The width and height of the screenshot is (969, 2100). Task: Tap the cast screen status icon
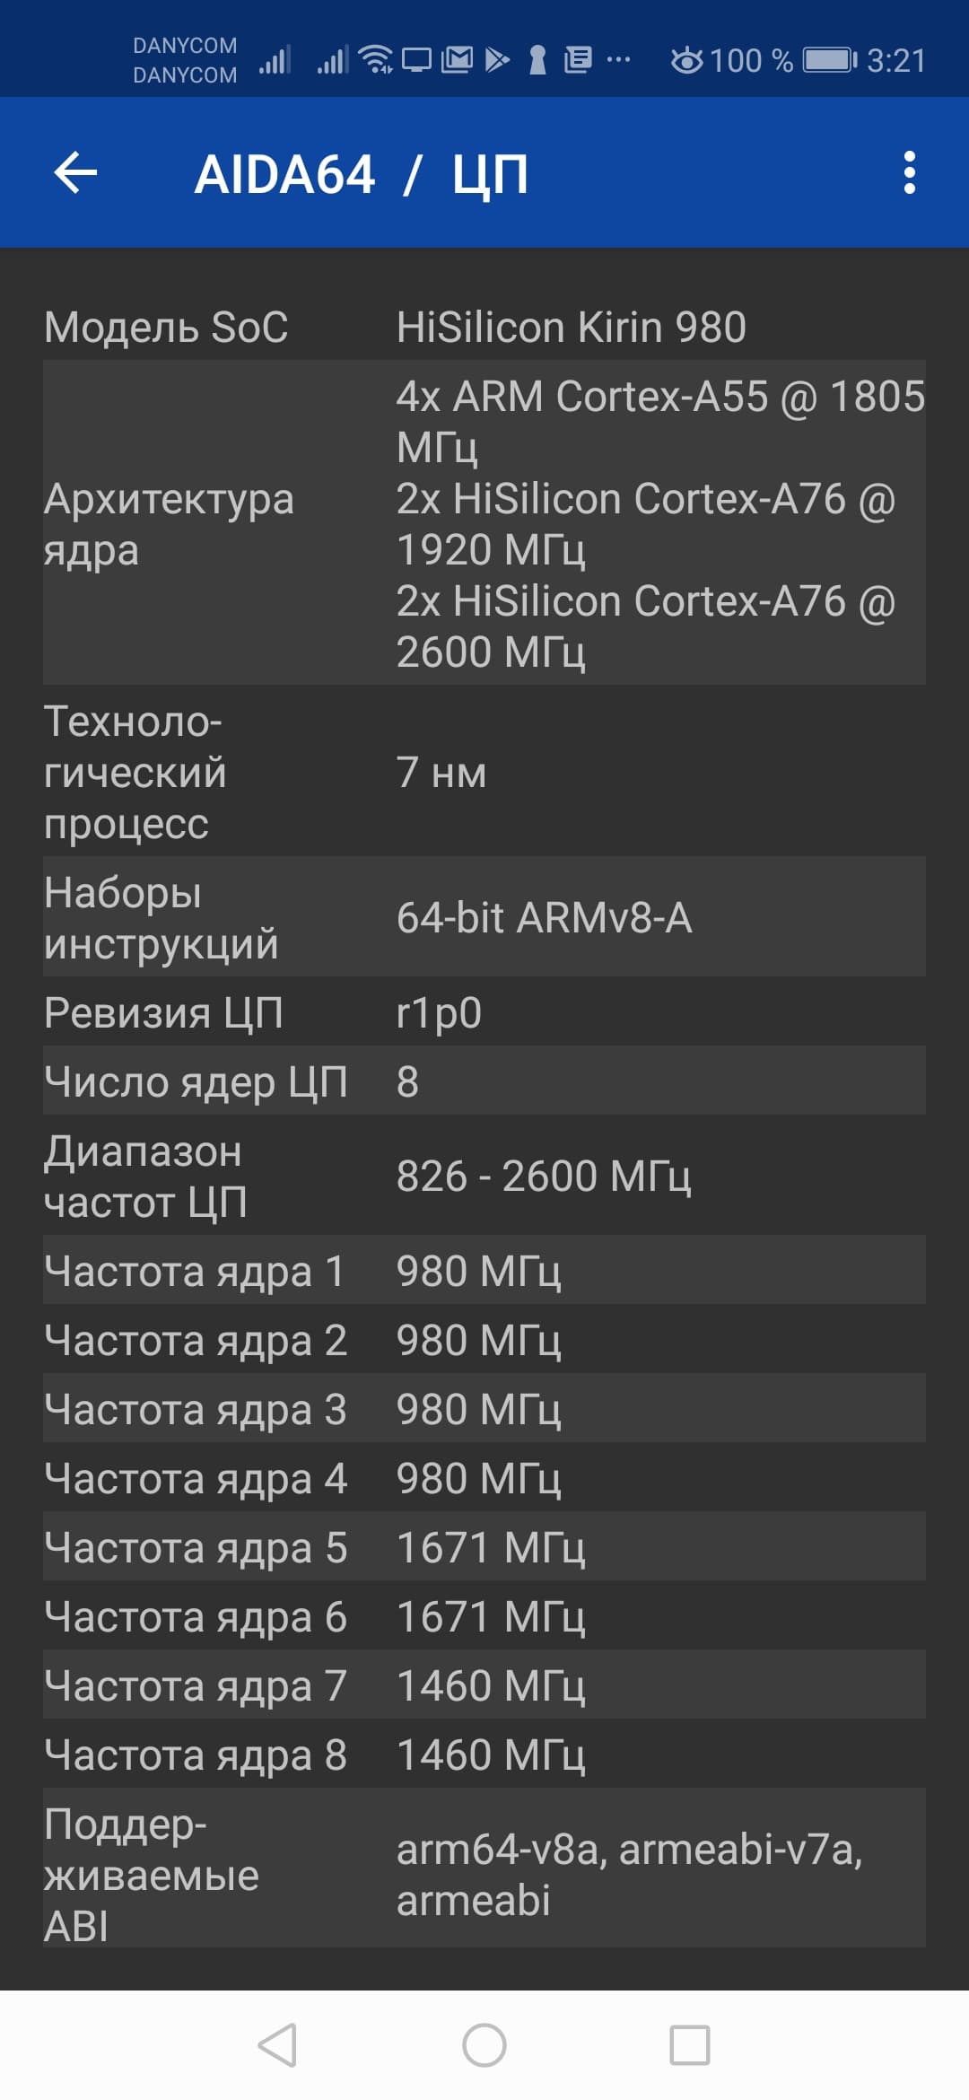416,60
